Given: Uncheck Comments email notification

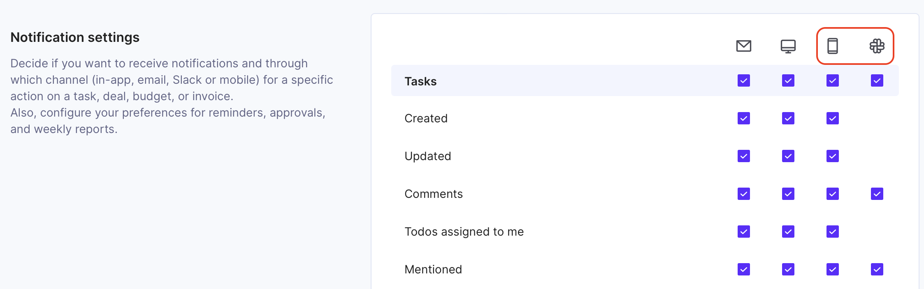Looking at the screenshot, I should 743,194.
